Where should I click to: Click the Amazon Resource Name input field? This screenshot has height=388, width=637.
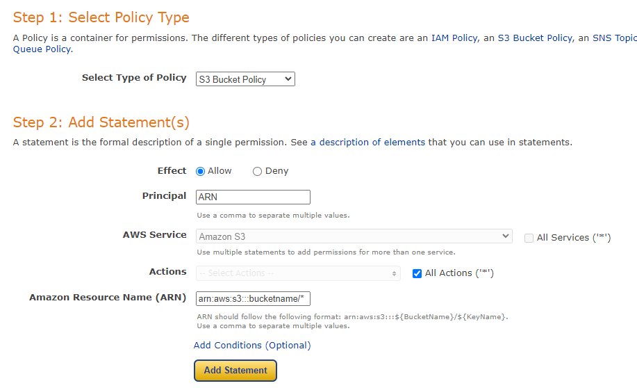click(x=253, y=298)
